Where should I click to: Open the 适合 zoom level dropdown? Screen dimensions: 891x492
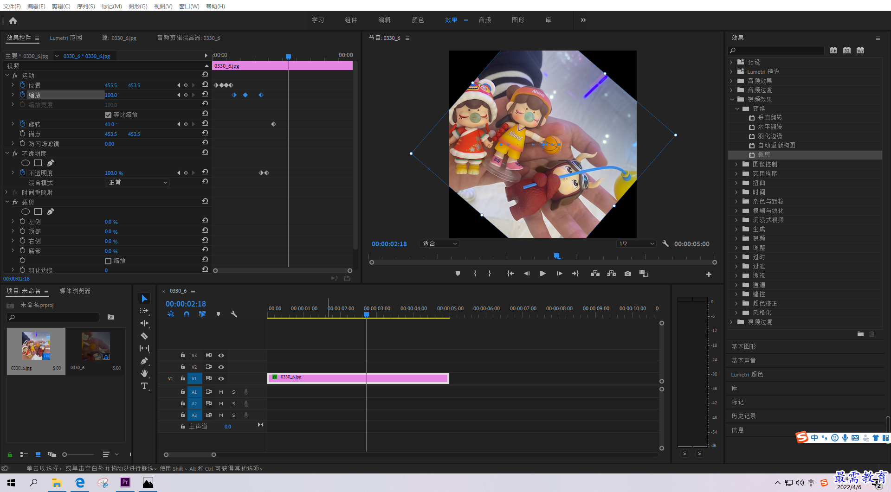(x=439, y=243)
